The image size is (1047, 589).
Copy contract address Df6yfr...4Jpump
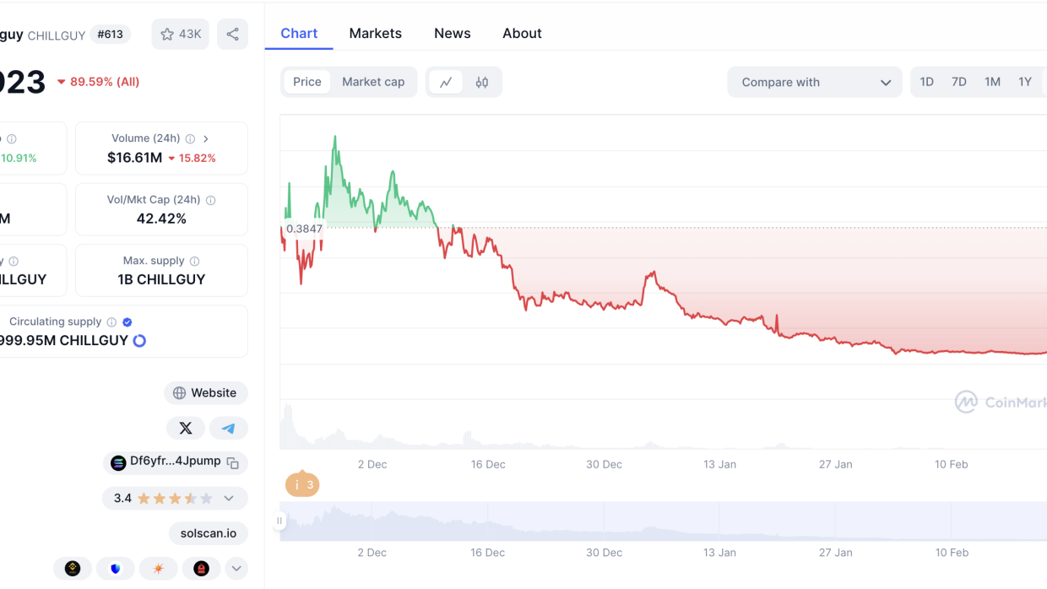[233, 462]
